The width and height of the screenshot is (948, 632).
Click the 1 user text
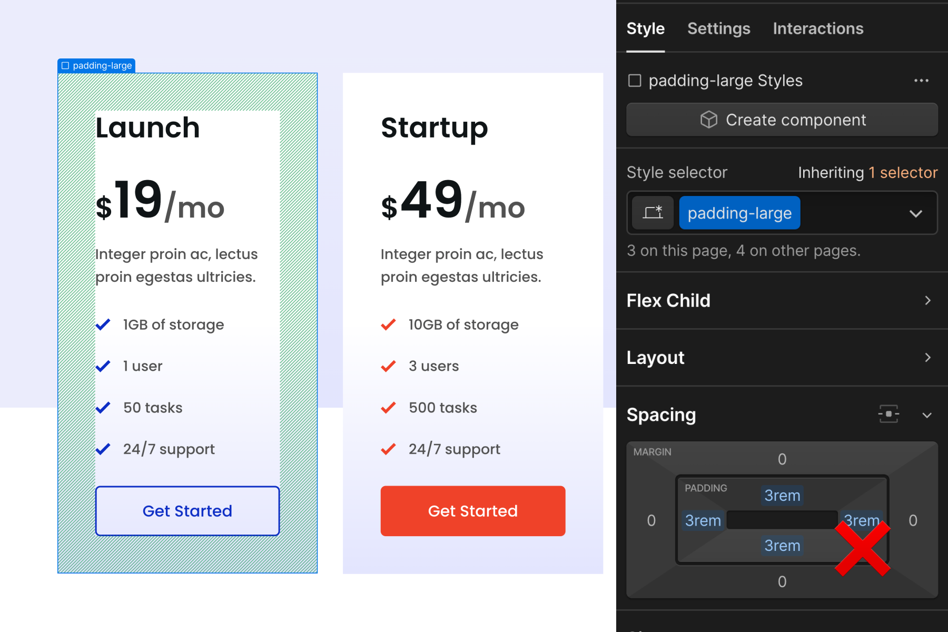[x=143, y=366]
